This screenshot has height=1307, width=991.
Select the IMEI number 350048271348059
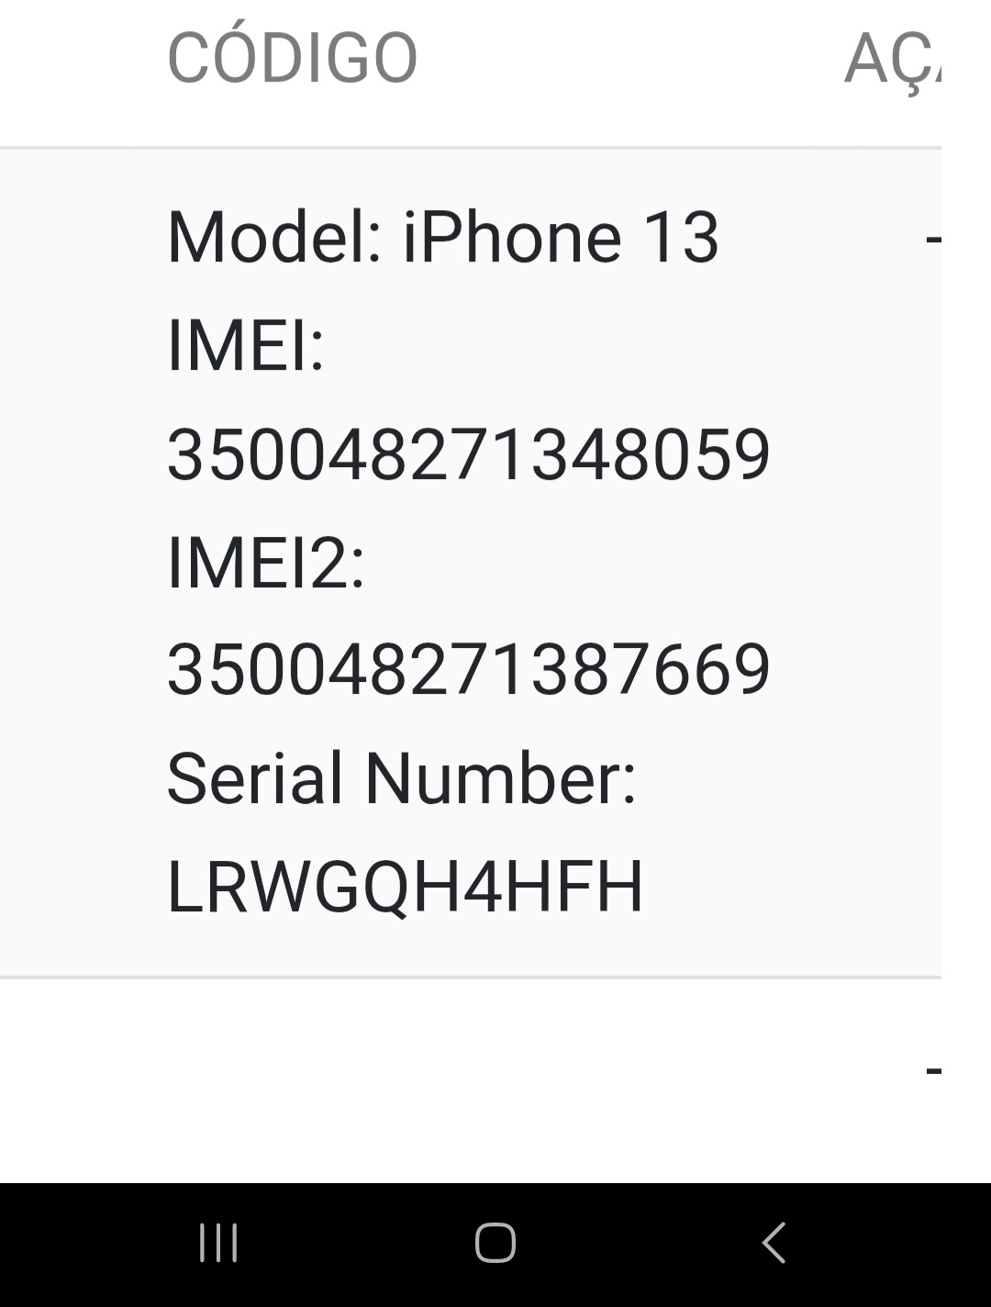468,454
